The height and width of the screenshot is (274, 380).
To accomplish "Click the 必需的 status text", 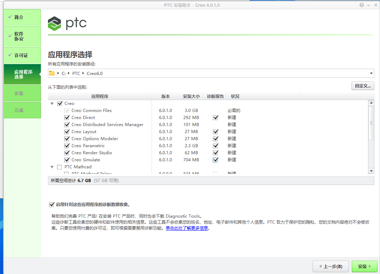I will pos(234,111).
